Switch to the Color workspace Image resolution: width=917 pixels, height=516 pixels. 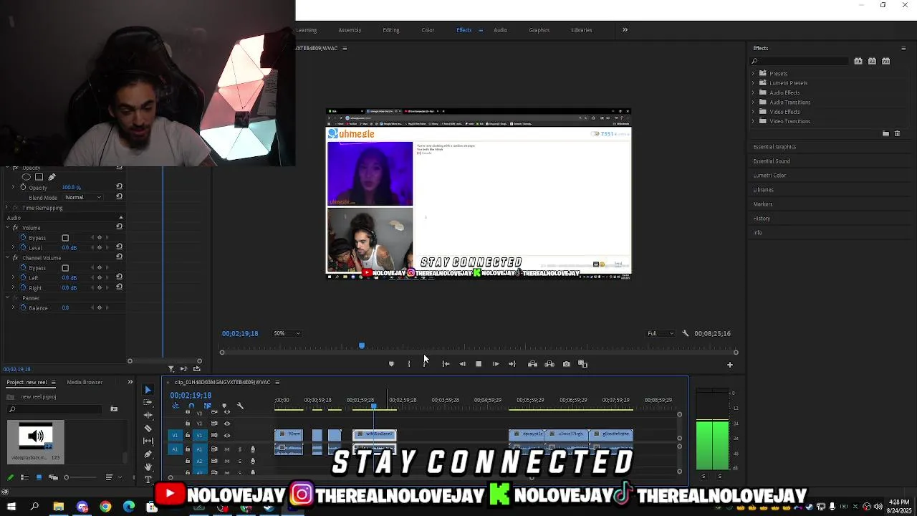pyautogui.click(x=428, y=30)
